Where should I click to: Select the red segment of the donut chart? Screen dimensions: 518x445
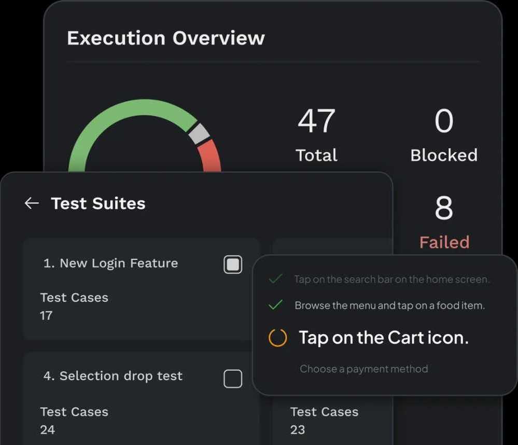click(x=211, y=155)
